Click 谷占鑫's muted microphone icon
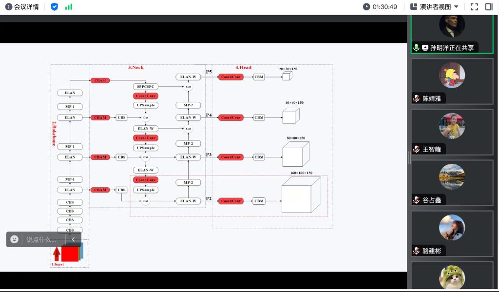The height and width of the screenshot is (292, 499). (x=416, y=200)
